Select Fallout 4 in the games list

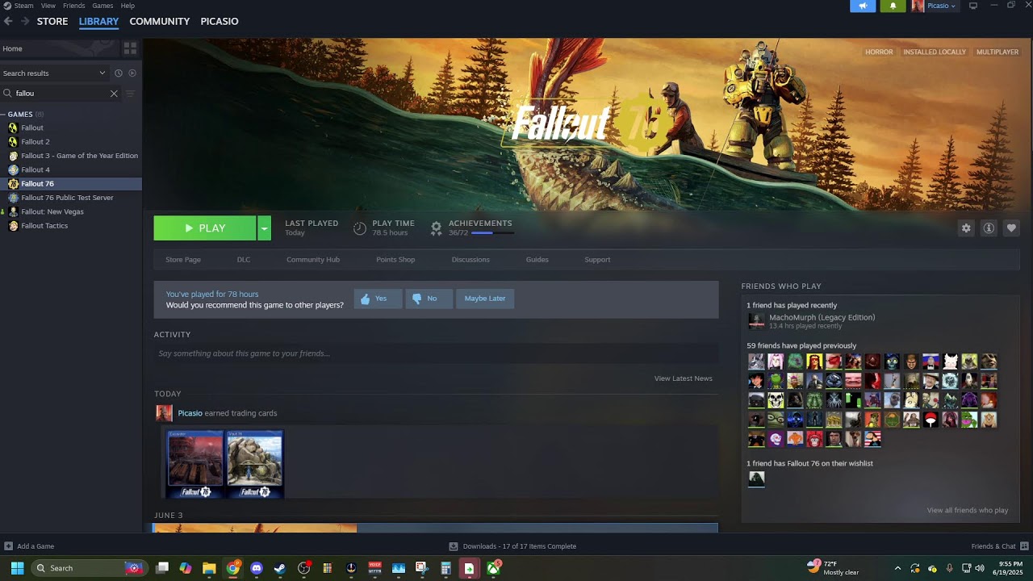[x=71, y=169]
